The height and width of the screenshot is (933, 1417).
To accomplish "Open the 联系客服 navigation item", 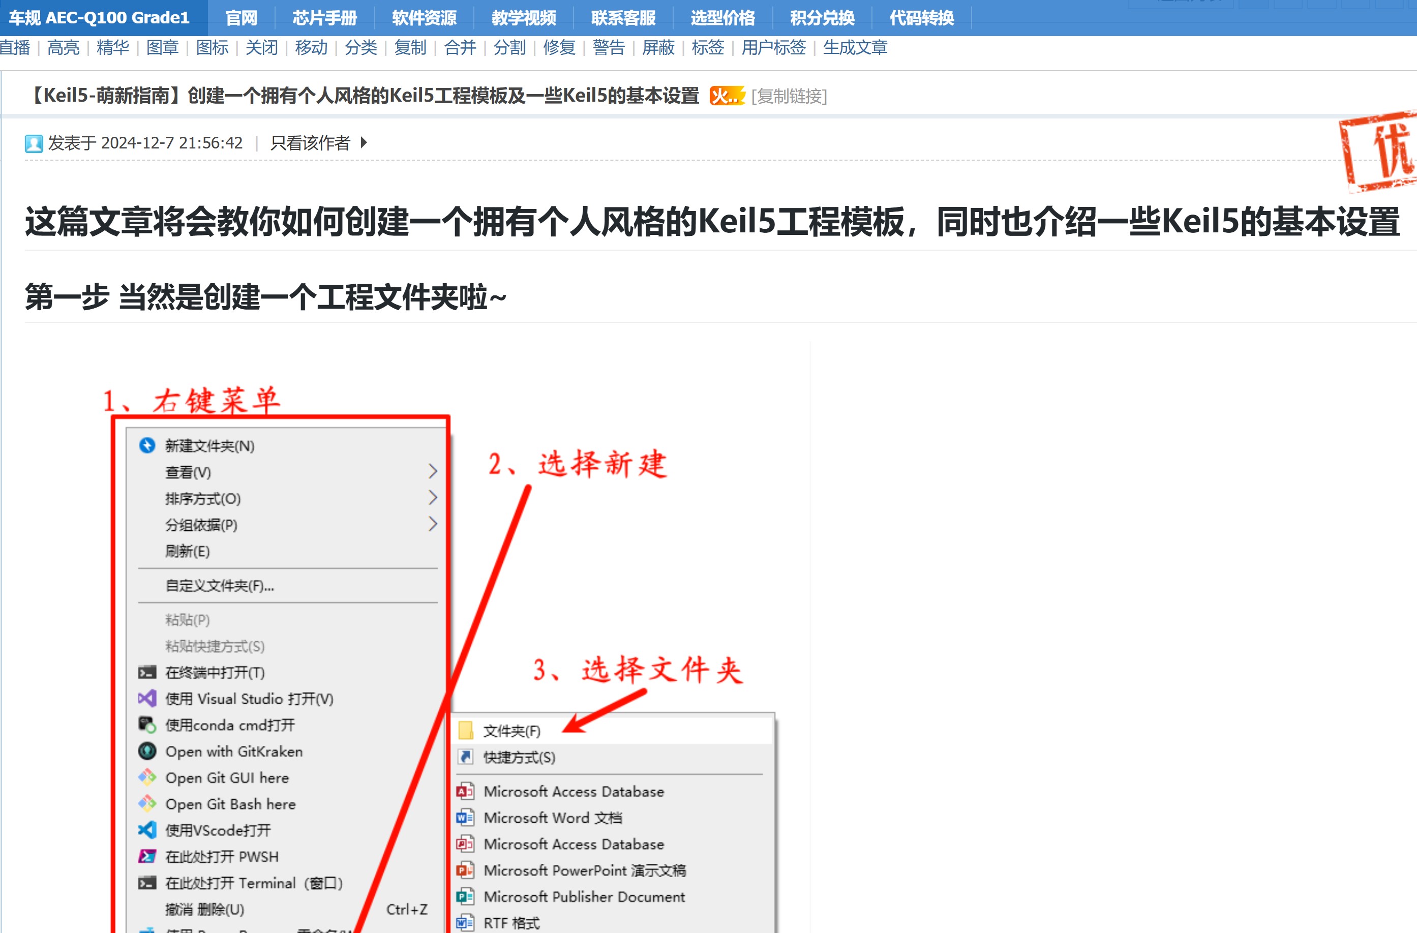I will [x=623, y=18].
